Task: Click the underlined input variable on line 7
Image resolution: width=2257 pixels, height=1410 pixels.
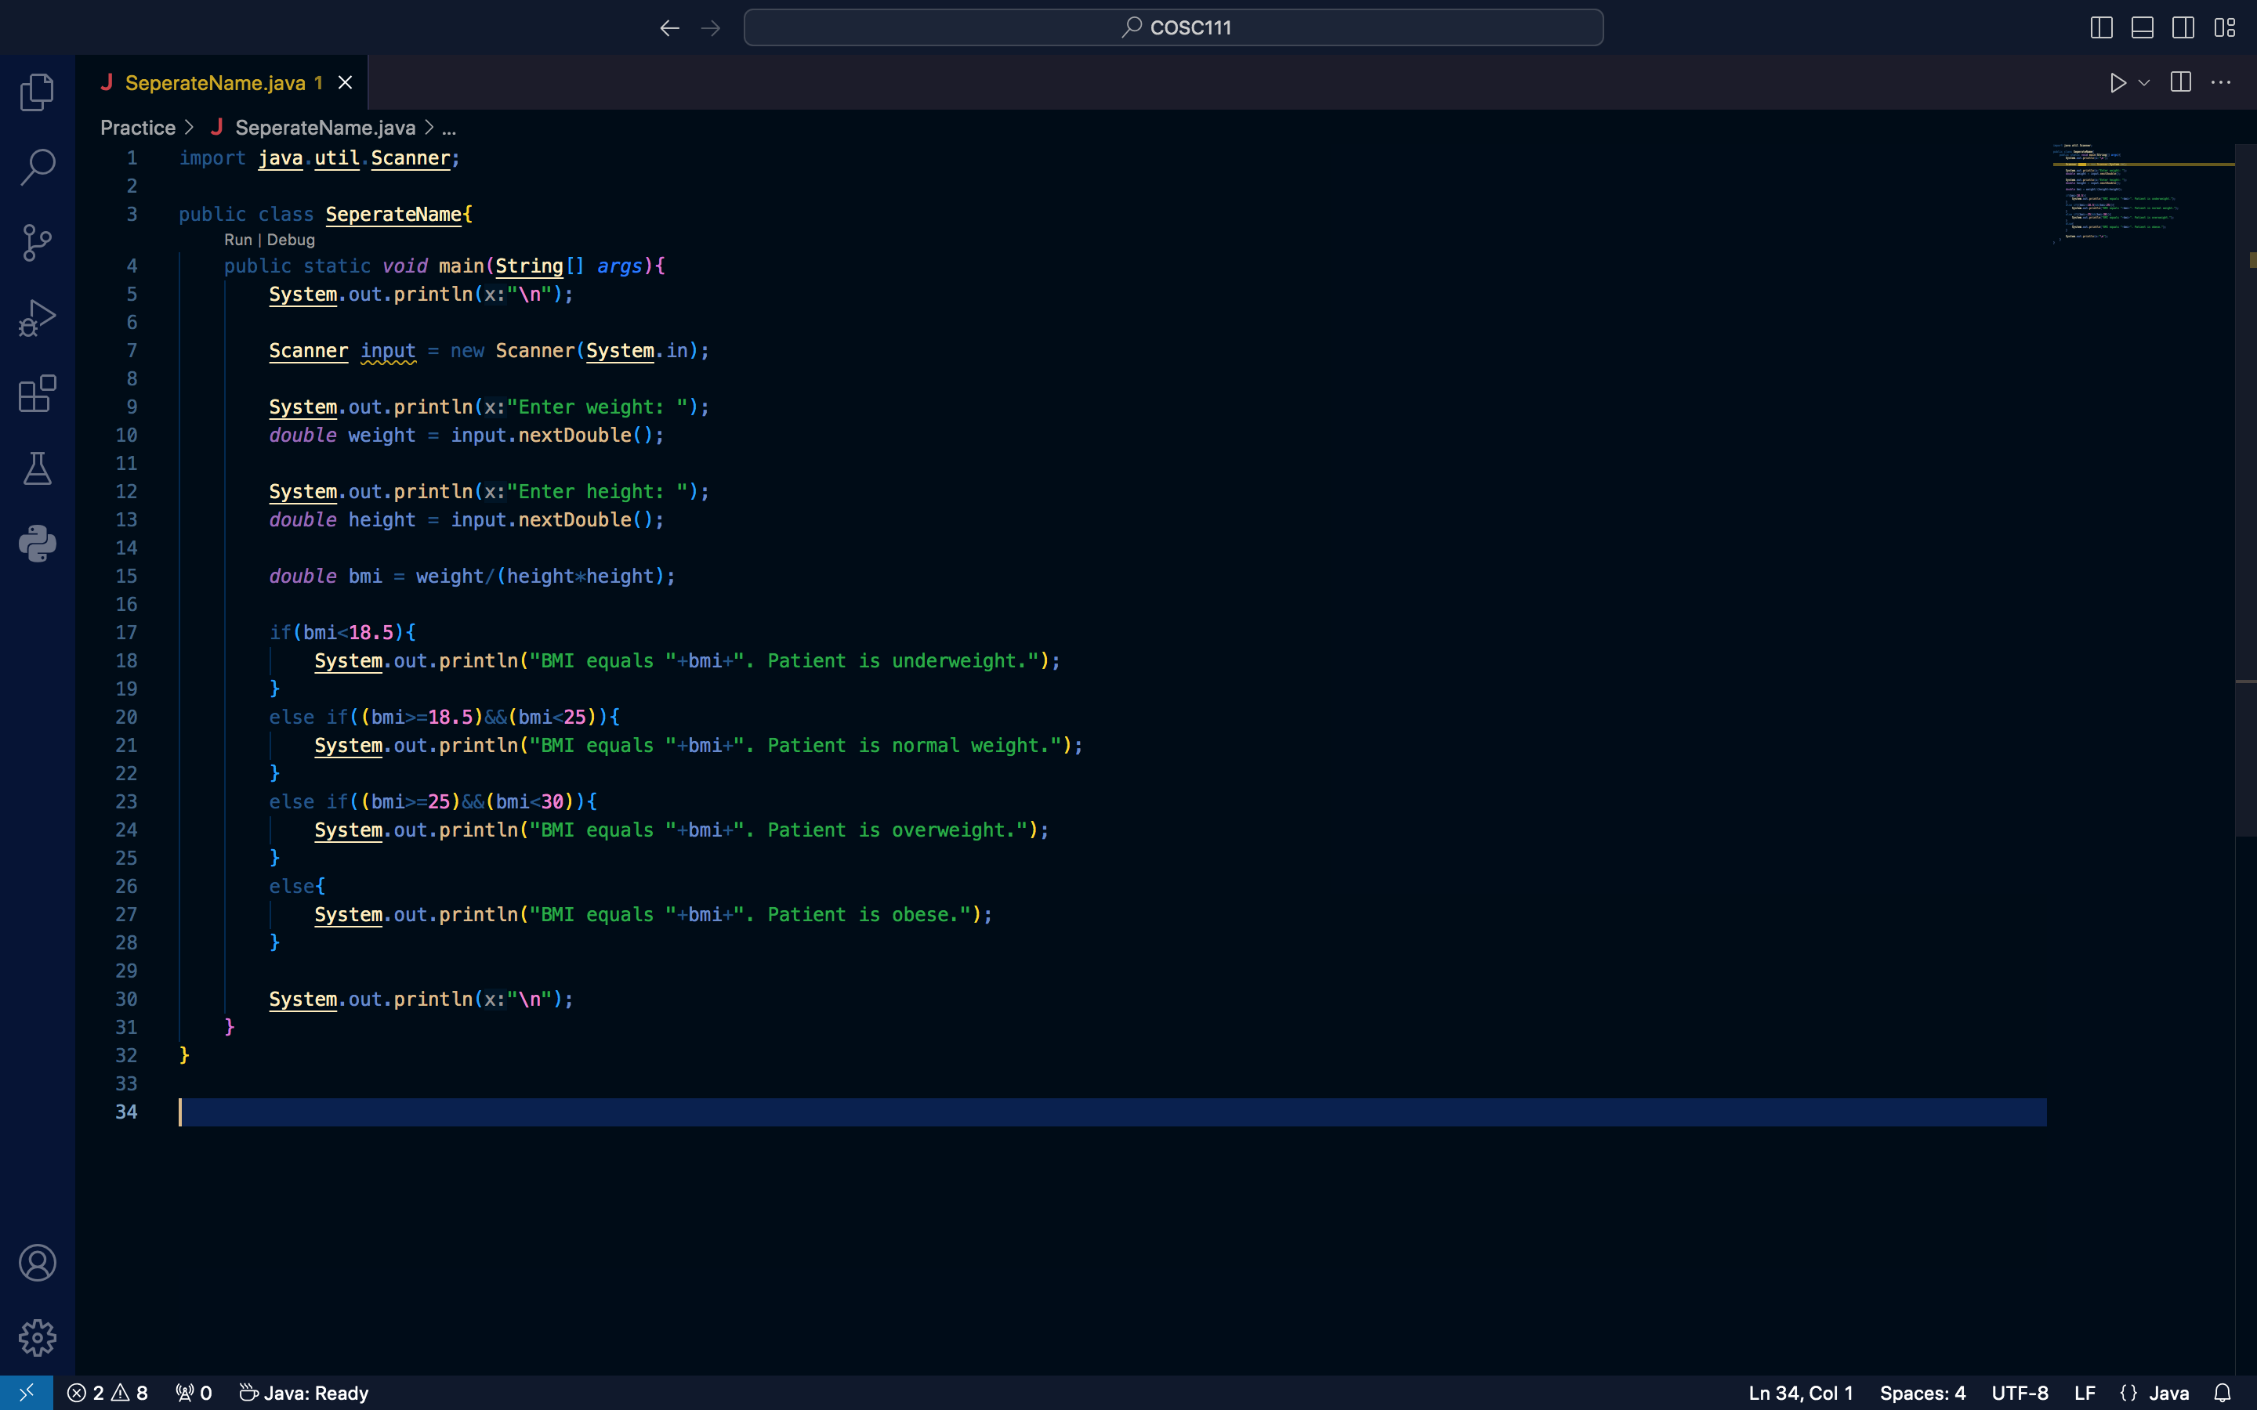Action: 388,351
